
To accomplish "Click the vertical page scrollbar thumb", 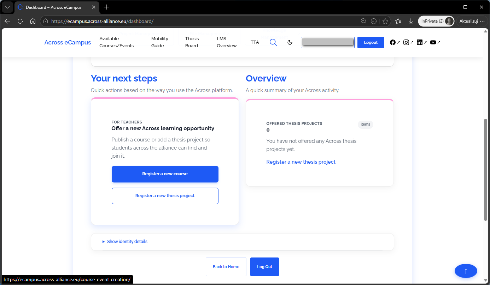I will pos(485,170).
